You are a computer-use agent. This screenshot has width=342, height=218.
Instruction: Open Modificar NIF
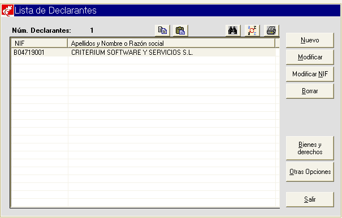coord(310,74)
